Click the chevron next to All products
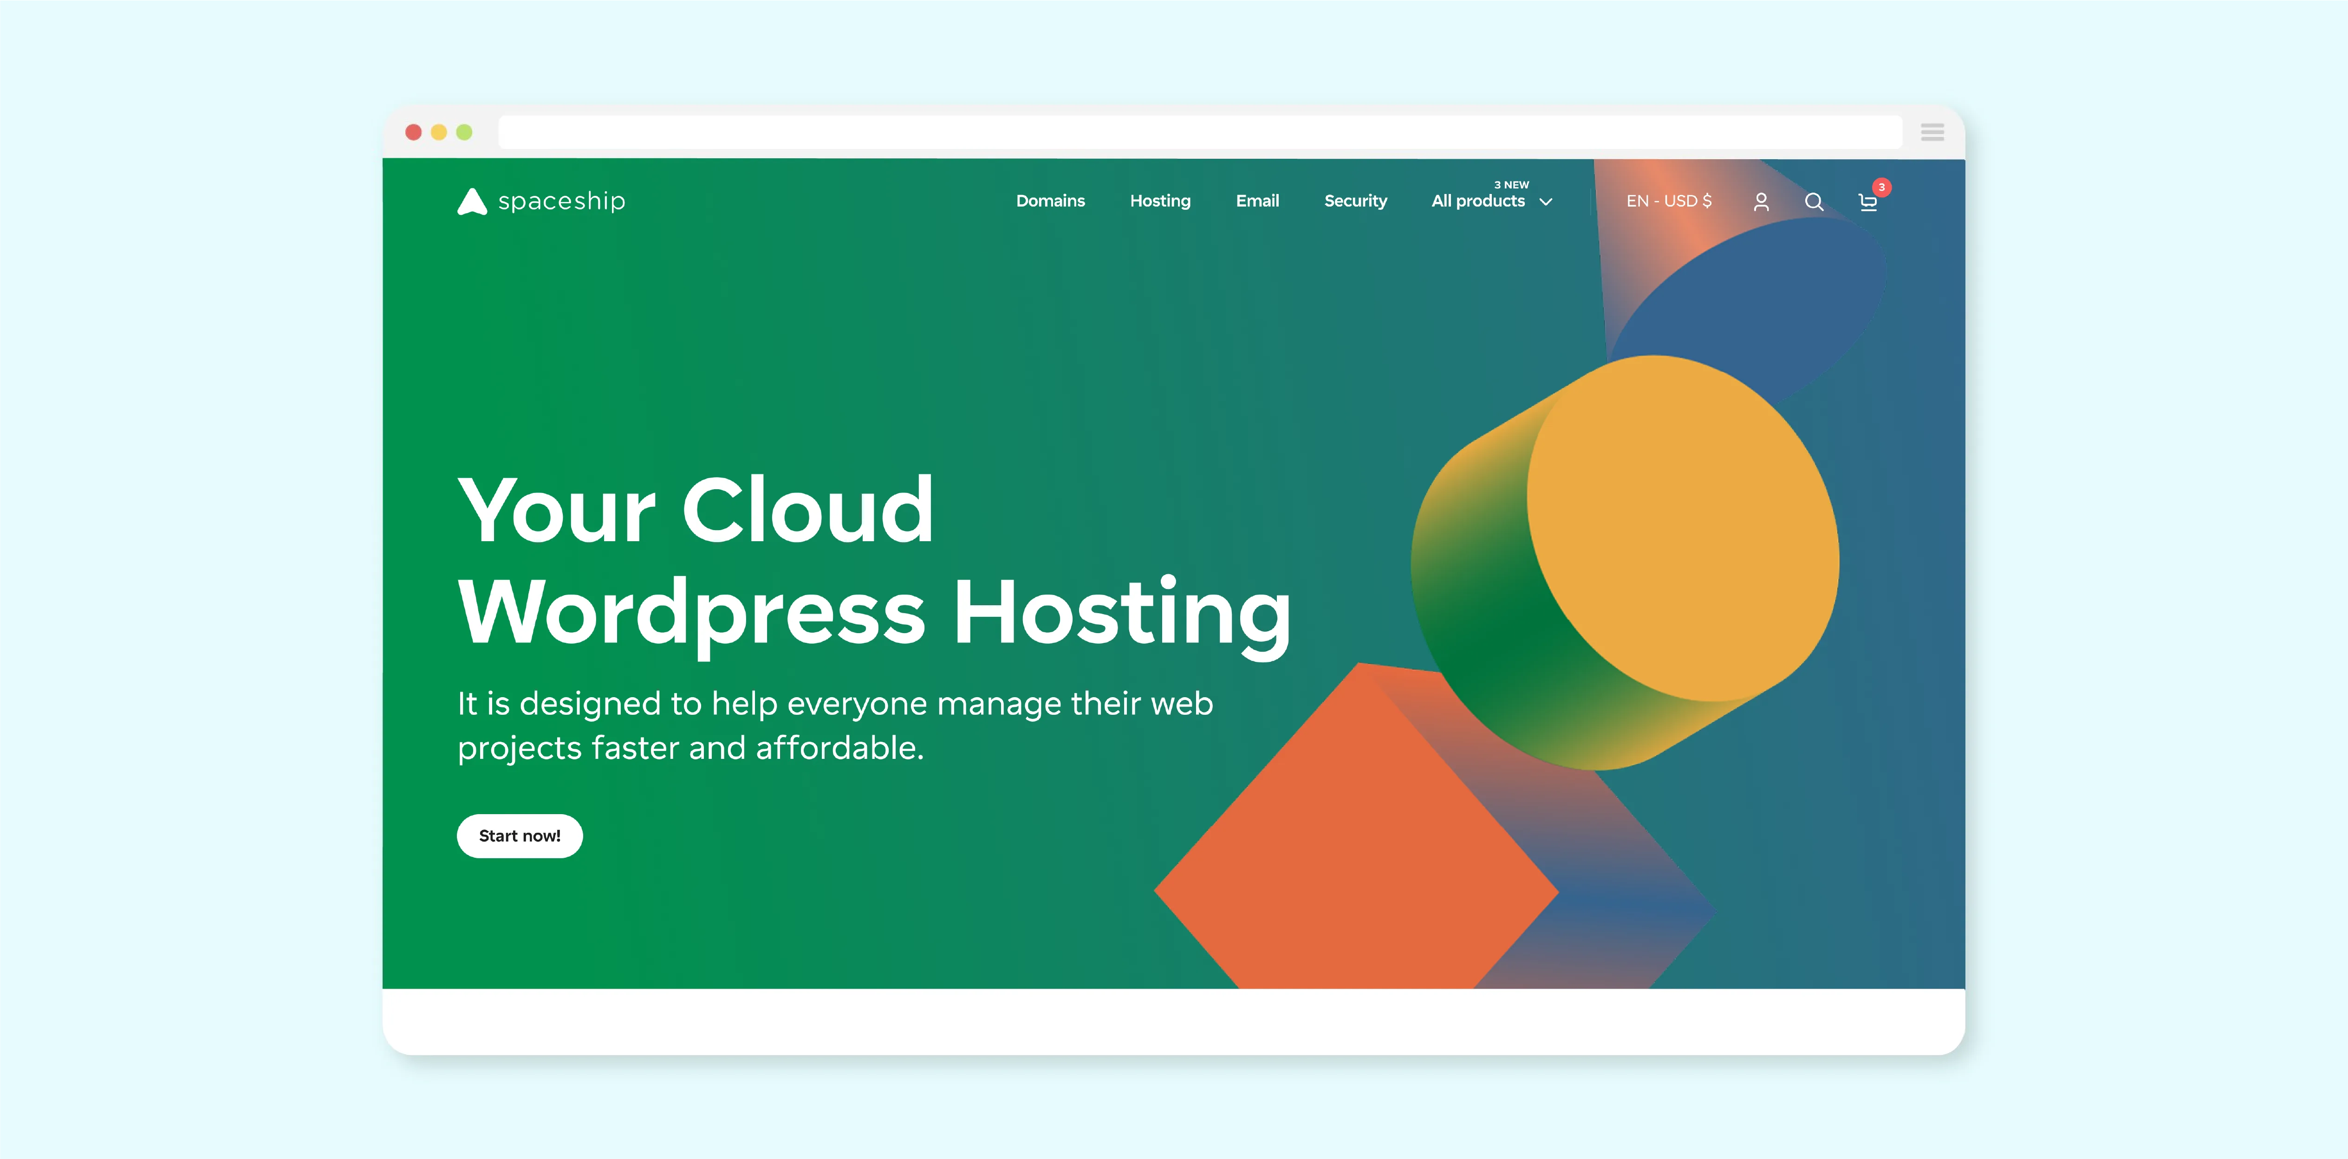 [1544, 202]
